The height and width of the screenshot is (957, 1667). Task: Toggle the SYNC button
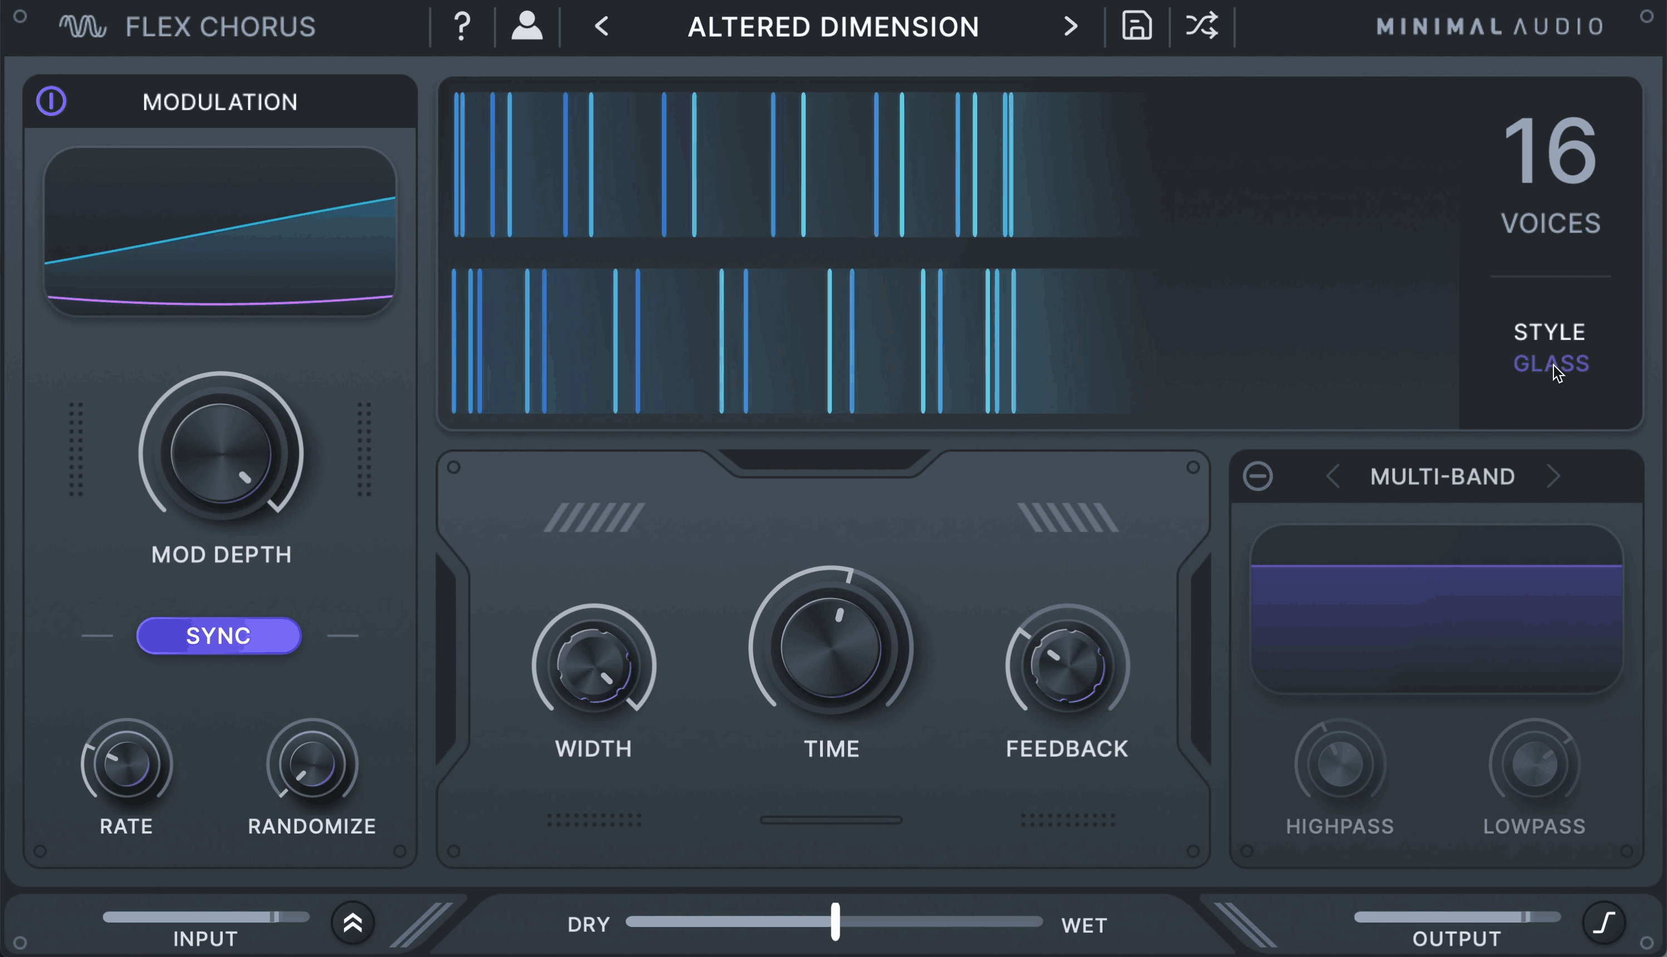219,635
